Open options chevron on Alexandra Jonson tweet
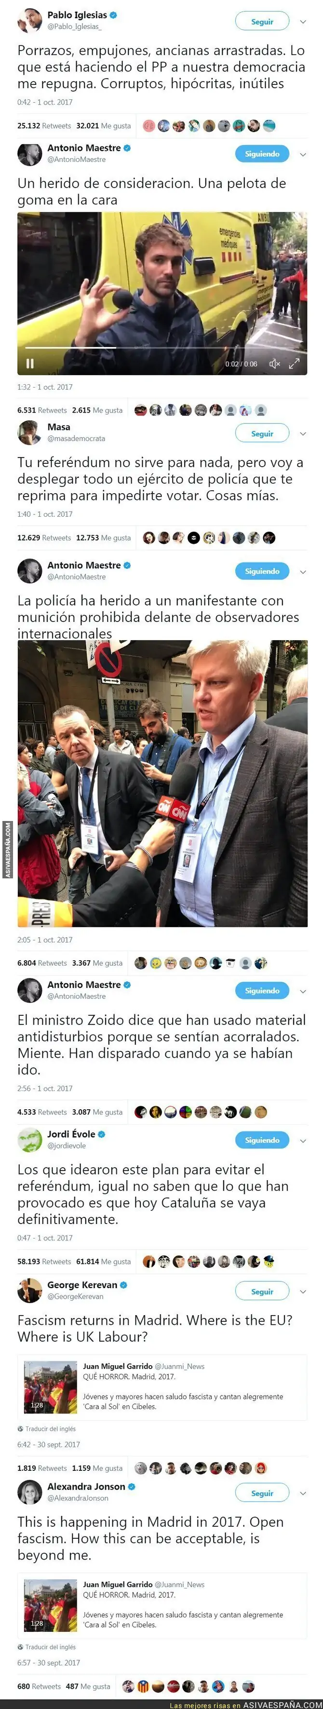This screenshot has height=1709, width=323. pyautogui.click(x=303, y=1493)
